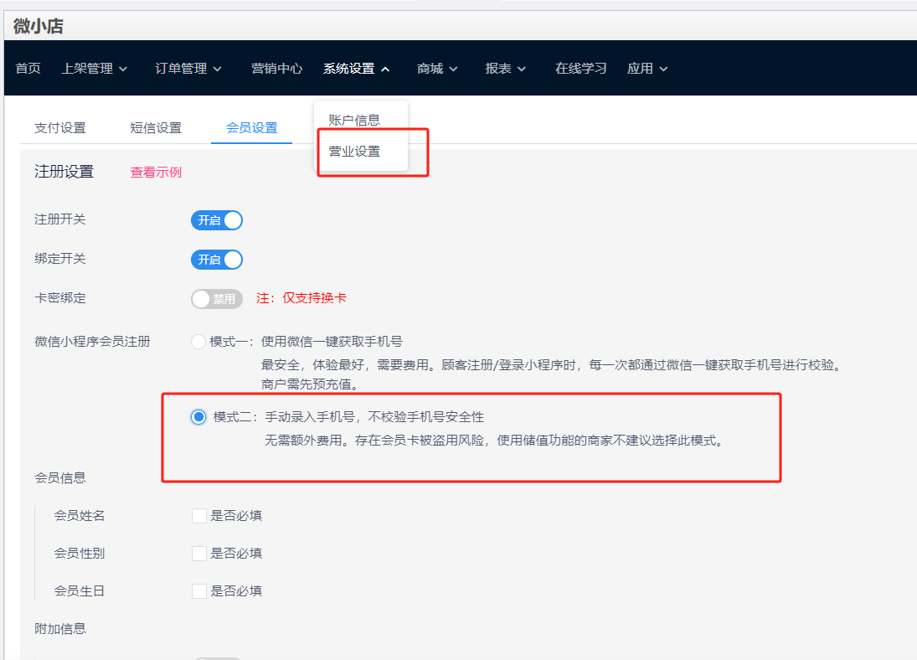
Task: Expand the 订单管理 dropdown menu
Action: [188, 69]
